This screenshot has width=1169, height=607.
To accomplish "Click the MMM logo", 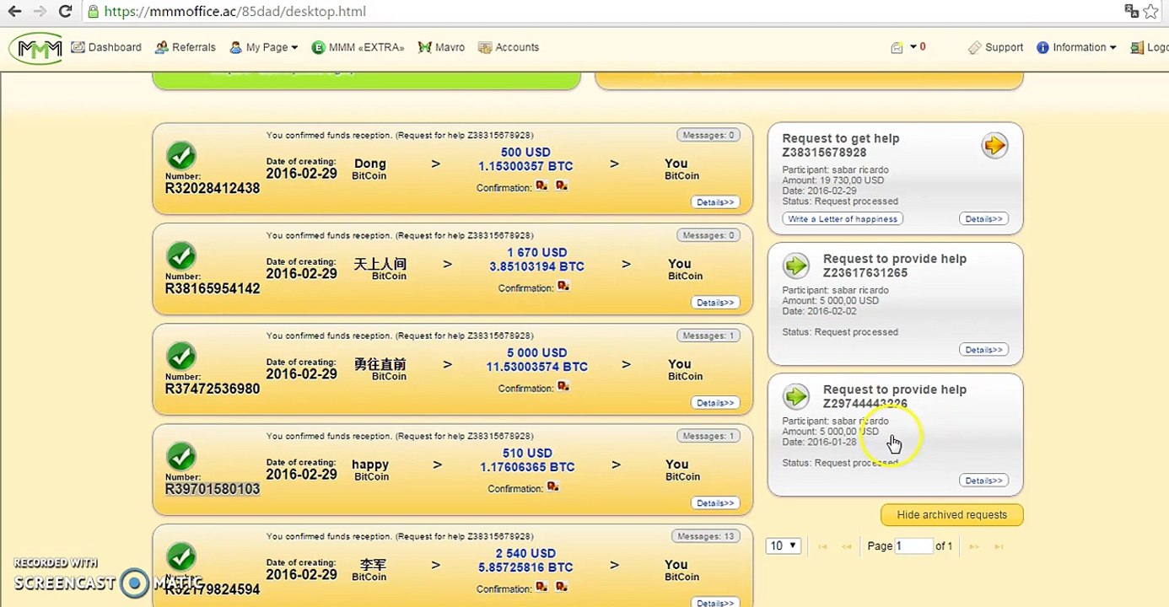I will coord(36,48).
